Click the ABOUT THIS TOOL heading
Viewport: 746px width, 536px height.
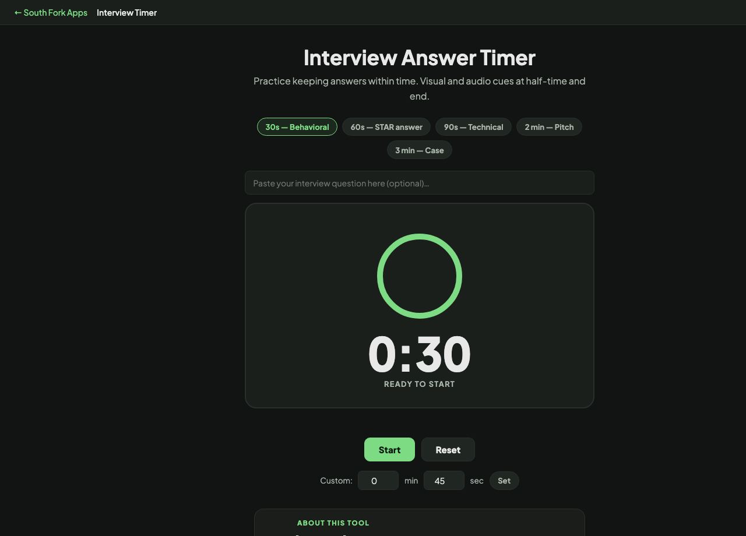pyautogui.click(x=333, y=523)
